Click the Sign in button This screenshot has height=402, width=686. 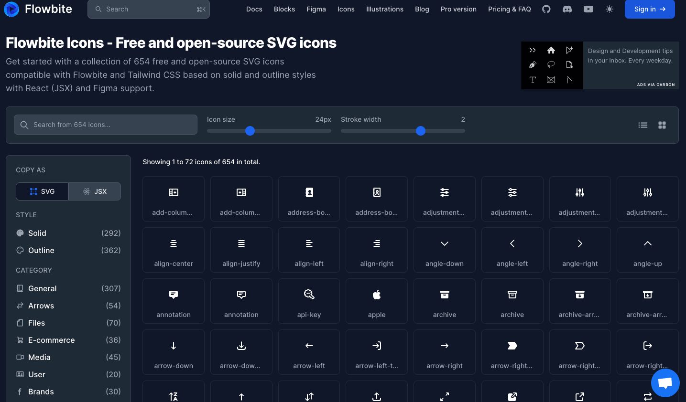pos(650,9)
